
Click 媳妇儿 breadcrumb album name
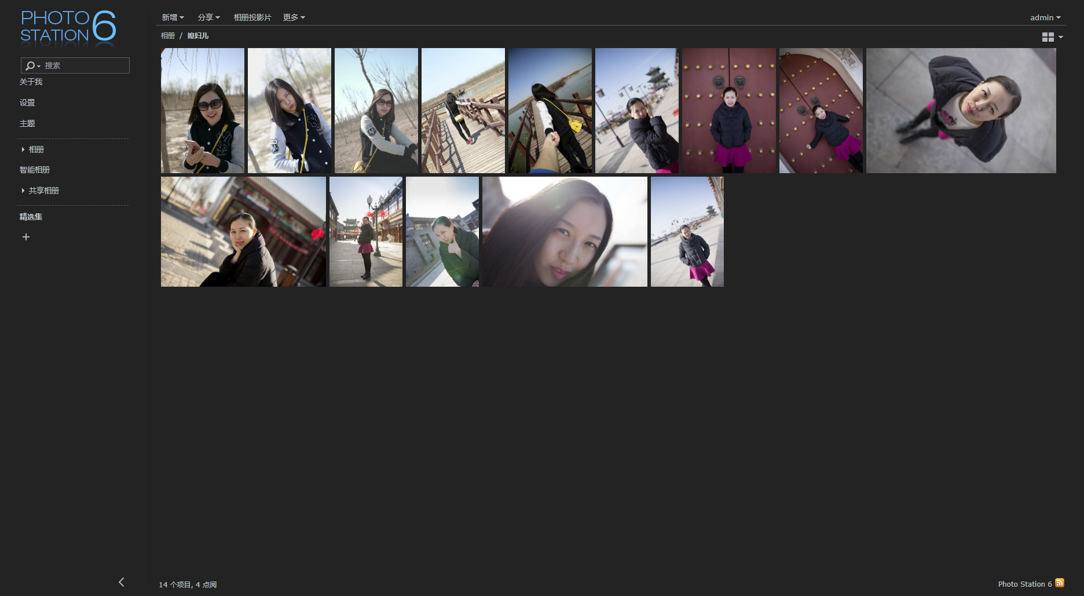pos(197,35)
